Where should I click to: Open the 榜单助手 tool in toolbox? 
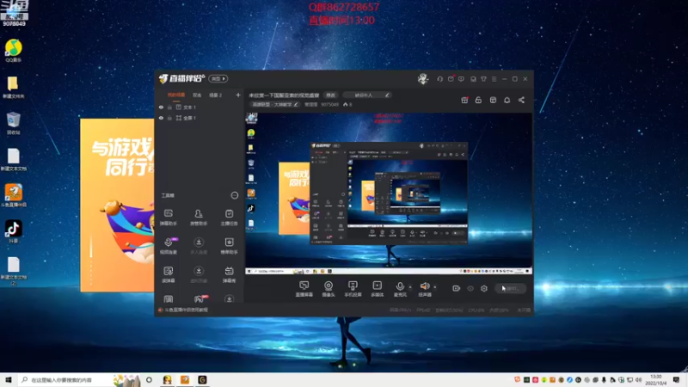coord(229,246)
